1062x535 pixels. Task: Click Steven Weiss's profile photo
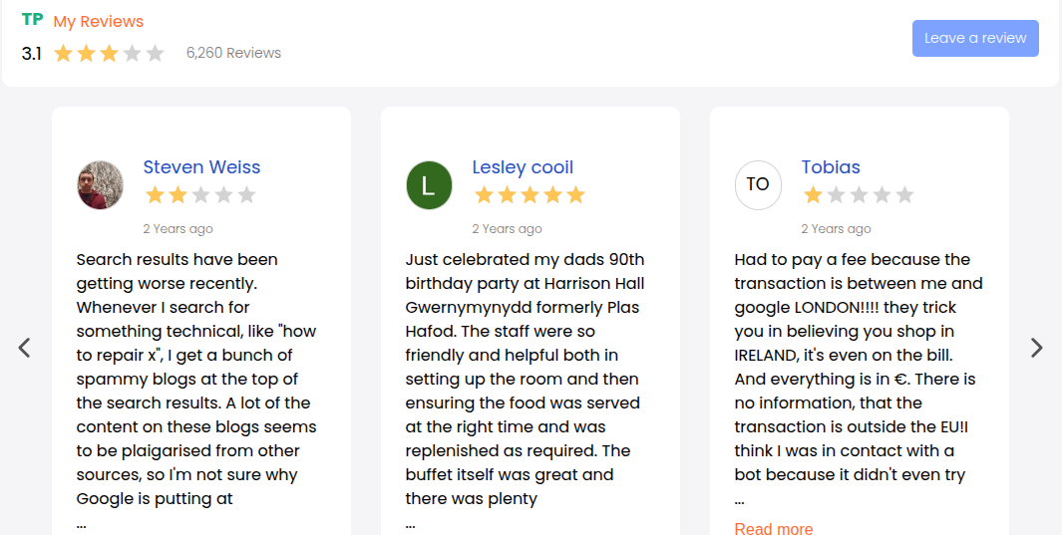101,185
